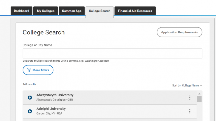
Task: Add Adelphi University with plus icon
Action: click(x=30, y=111)
